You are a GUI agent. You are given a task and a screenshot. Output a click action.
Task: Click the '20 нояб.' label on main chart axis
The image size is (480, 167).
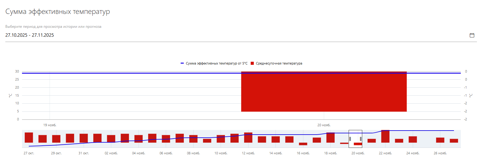[x=324, y=125]
